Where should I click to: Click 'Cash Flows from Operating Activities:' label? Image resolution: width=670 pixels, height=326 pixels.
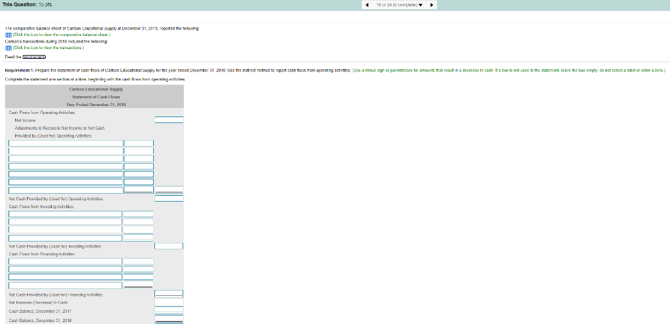(x=42, y=113)
